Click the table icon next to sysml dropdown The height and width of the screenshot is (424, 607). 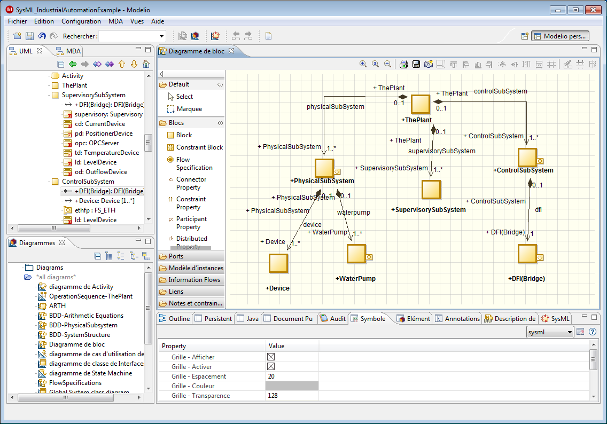pyautogui.click(x=580, y=332)
